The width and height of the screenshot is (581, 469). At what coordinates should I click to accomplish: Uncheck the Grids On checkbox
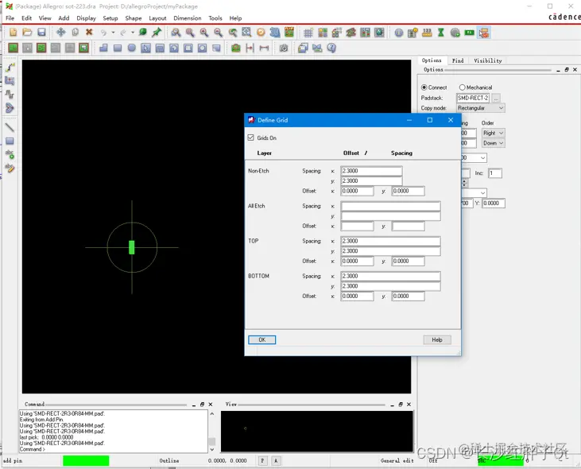click(251, 138)
